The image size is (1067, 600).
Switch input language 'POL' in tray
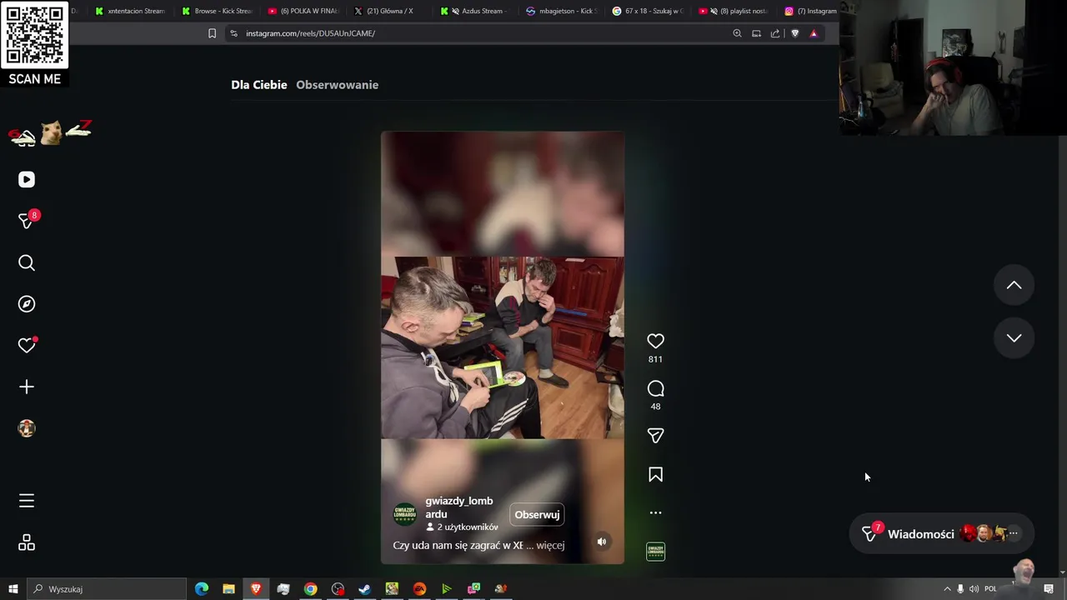(990, 589)
